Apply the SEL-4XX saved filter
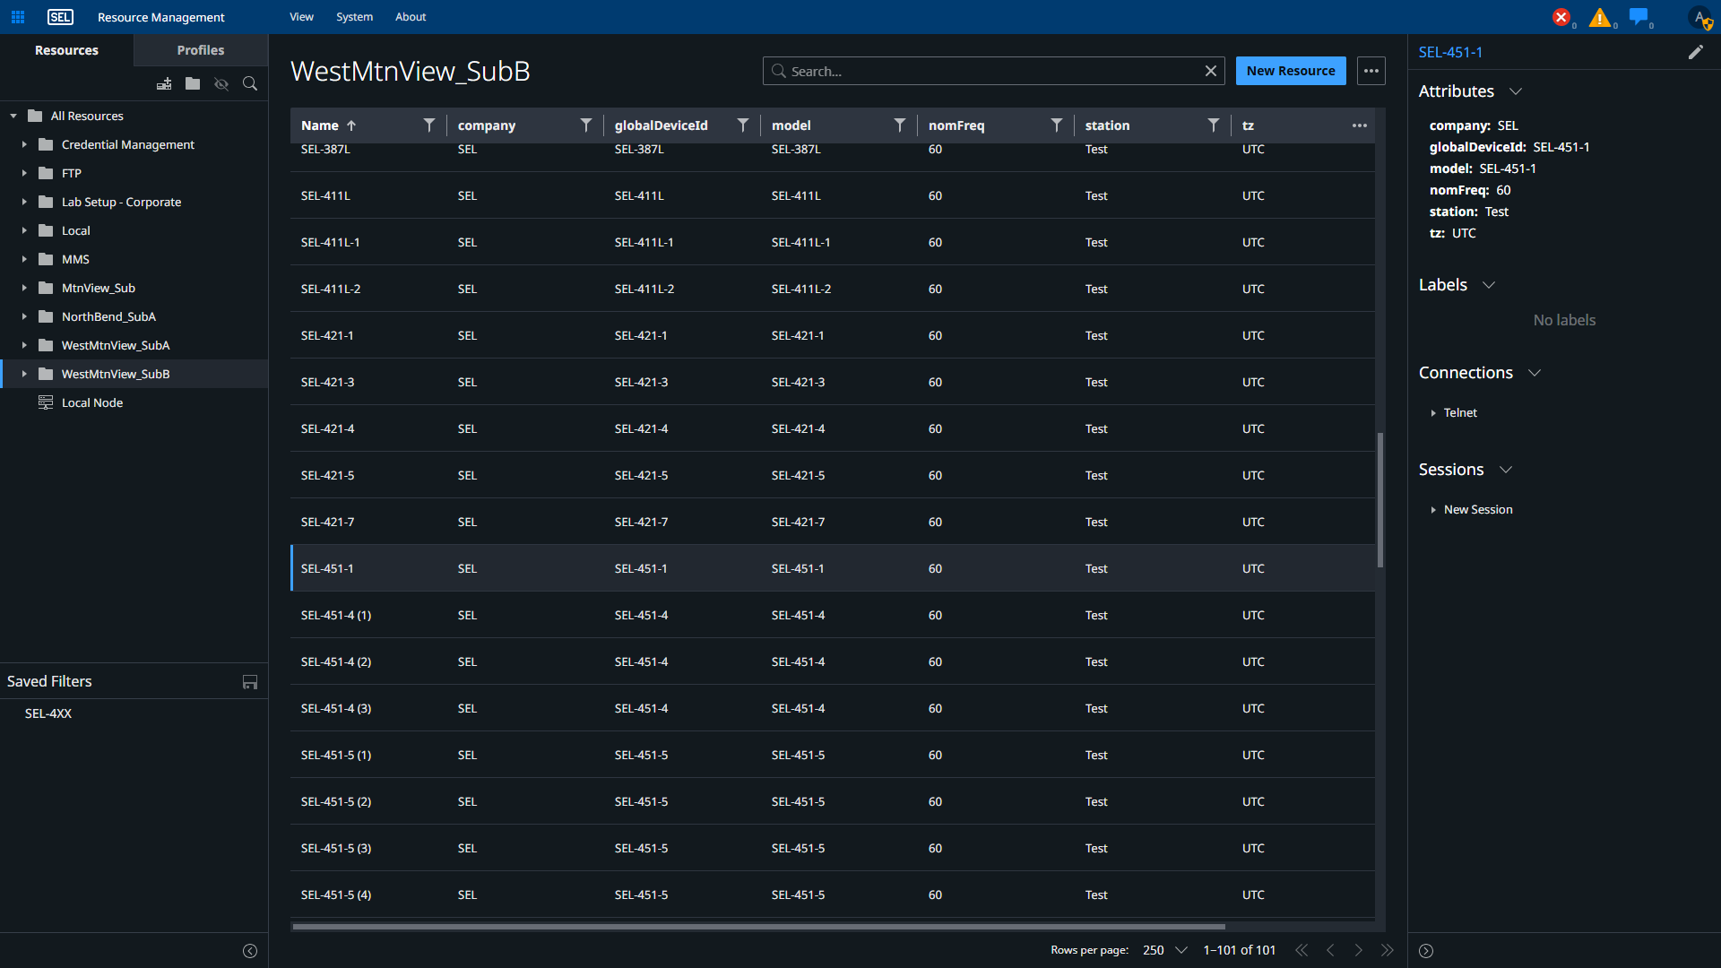 [48, 713]
